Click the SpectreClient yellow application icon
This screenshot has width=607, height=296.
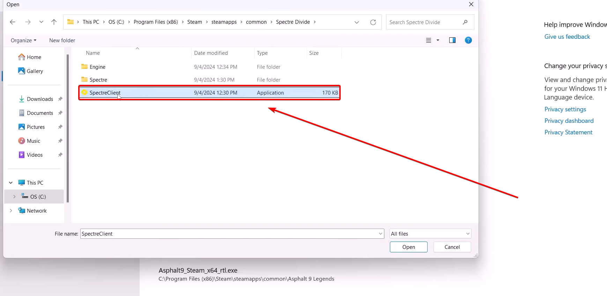tap(84, 92)
